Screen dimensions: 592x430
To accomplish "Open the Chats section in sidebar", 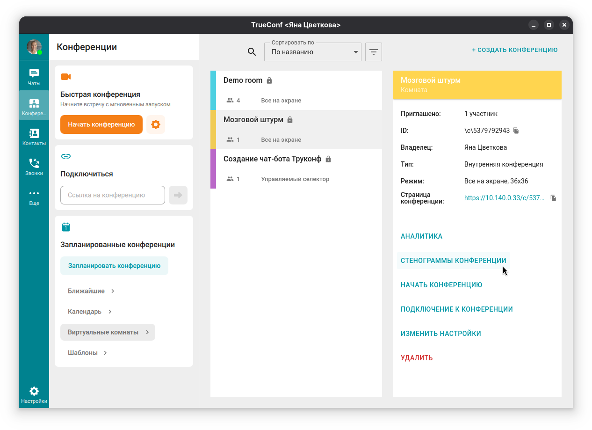I will pyautogui.click(x=34, y=77).
